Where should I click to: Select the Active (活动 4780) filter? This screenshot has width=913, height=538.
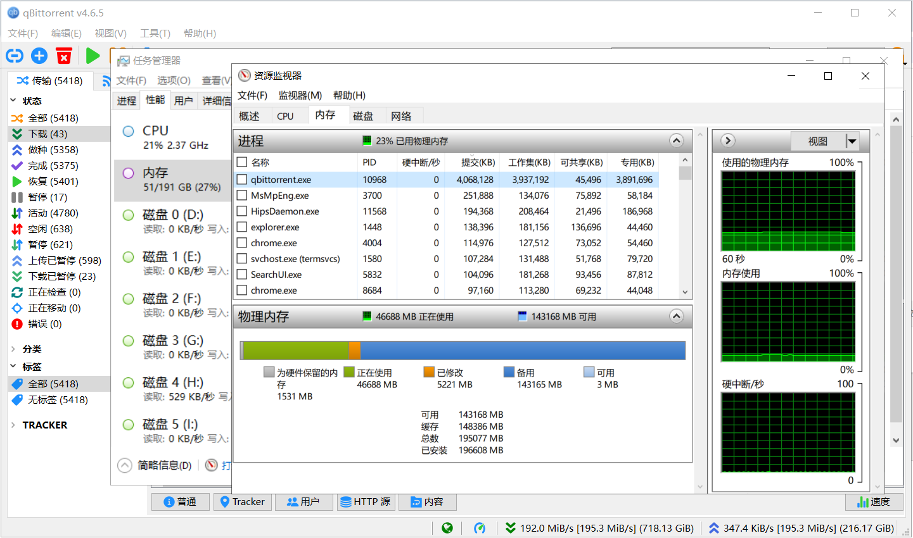[59, 213]
